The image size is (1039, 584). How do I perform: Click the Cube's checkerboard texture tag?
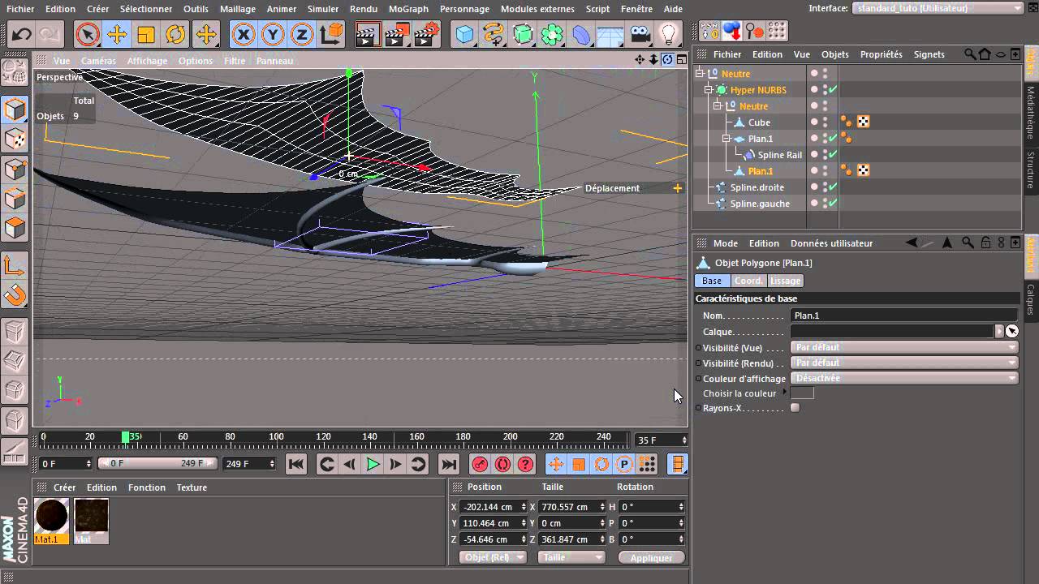tap(864, 122)
